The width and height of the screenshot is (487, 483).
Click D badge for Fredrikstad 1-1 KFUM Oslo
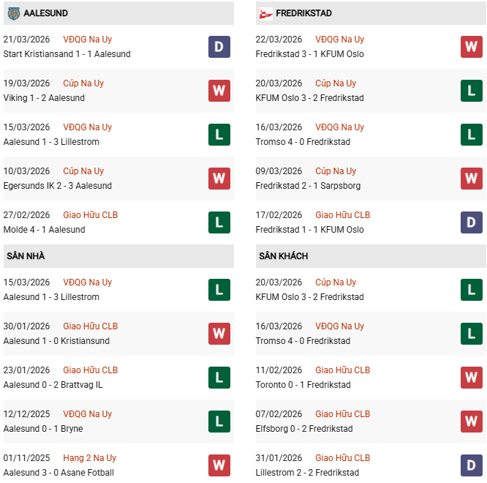click(471, 222)
